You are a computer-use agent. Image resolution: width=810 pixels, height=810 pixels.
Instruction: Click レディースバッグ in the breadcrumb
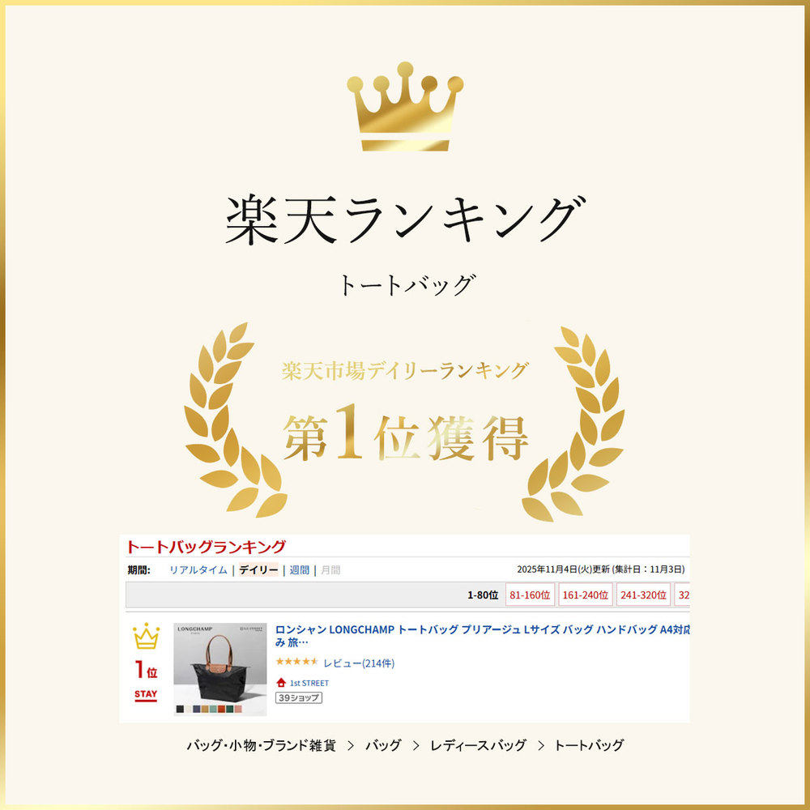478,745
